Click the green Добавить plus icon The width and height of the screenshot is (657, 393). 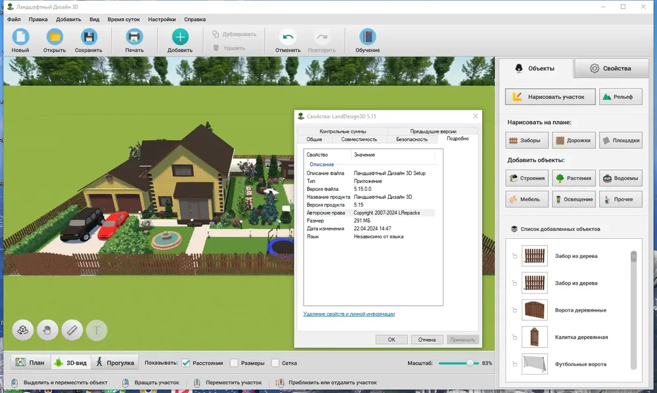point(180,37)
